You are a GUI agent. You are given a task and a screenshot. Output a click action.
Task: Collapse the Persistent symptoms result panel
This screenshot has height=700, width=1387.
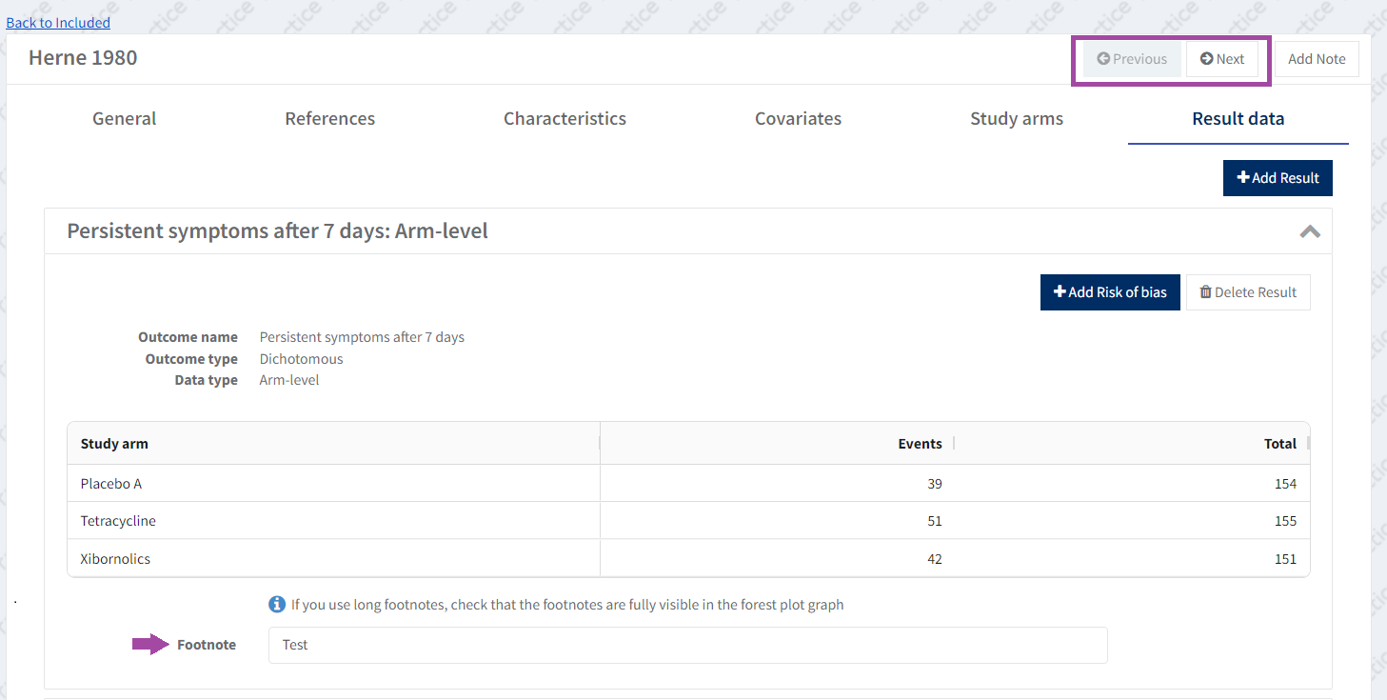[x=1310, y=231]
